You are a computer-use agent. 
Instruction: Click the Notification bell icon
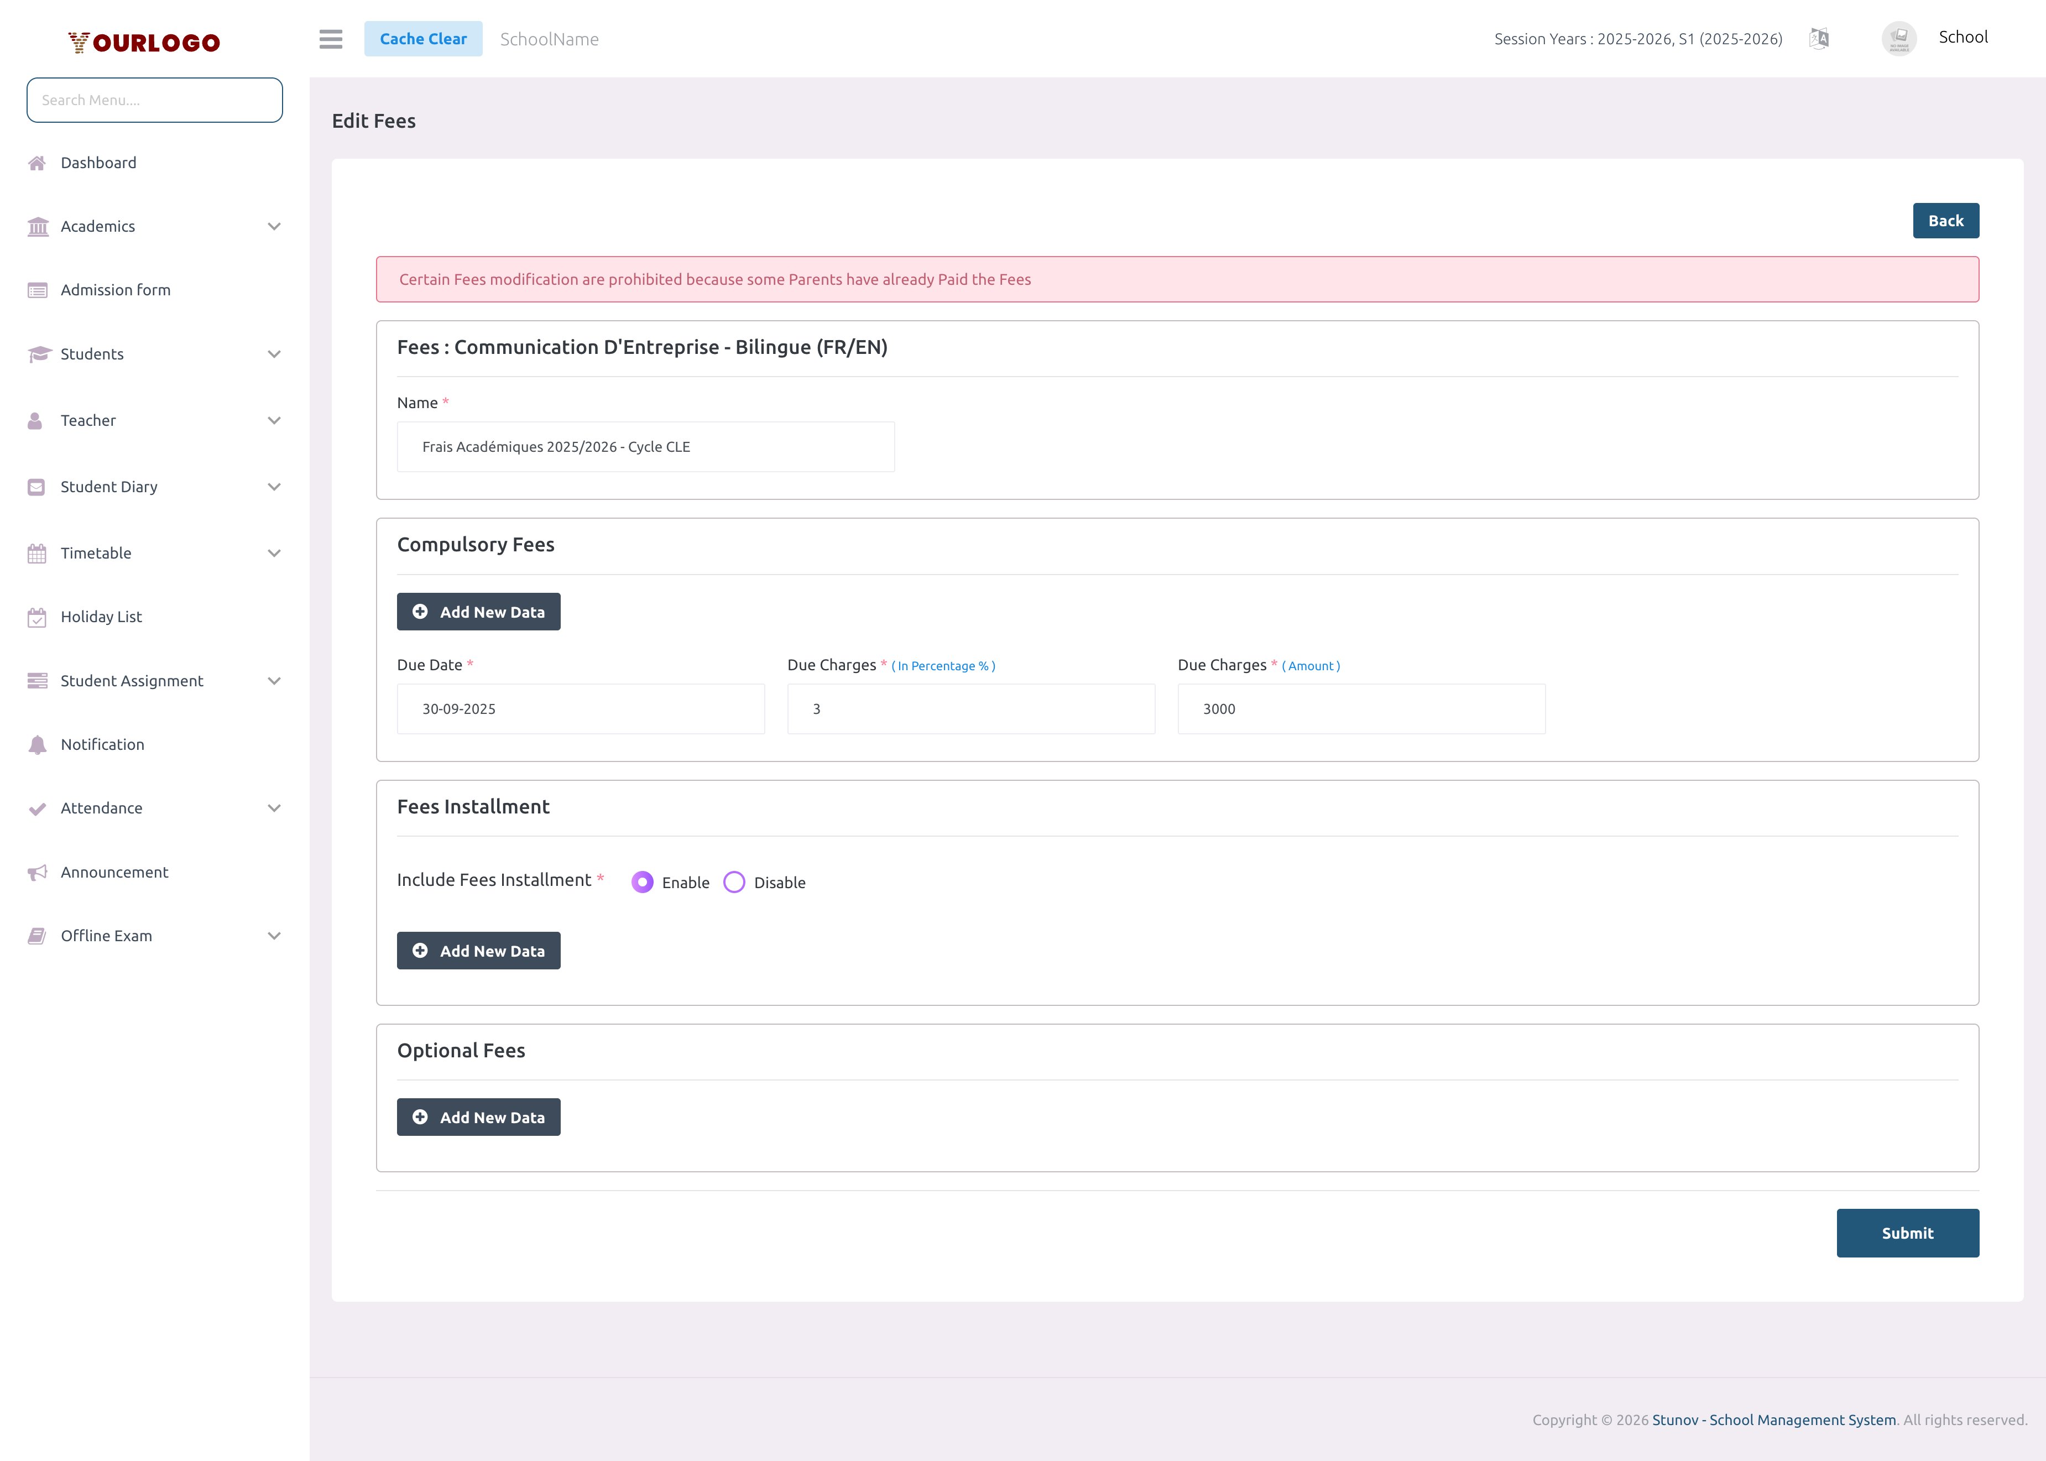click(37, 744)
